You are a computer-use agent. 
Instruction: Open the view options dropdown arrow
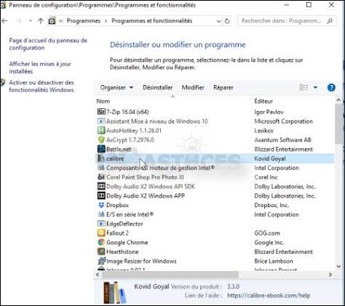click(315, 87)
